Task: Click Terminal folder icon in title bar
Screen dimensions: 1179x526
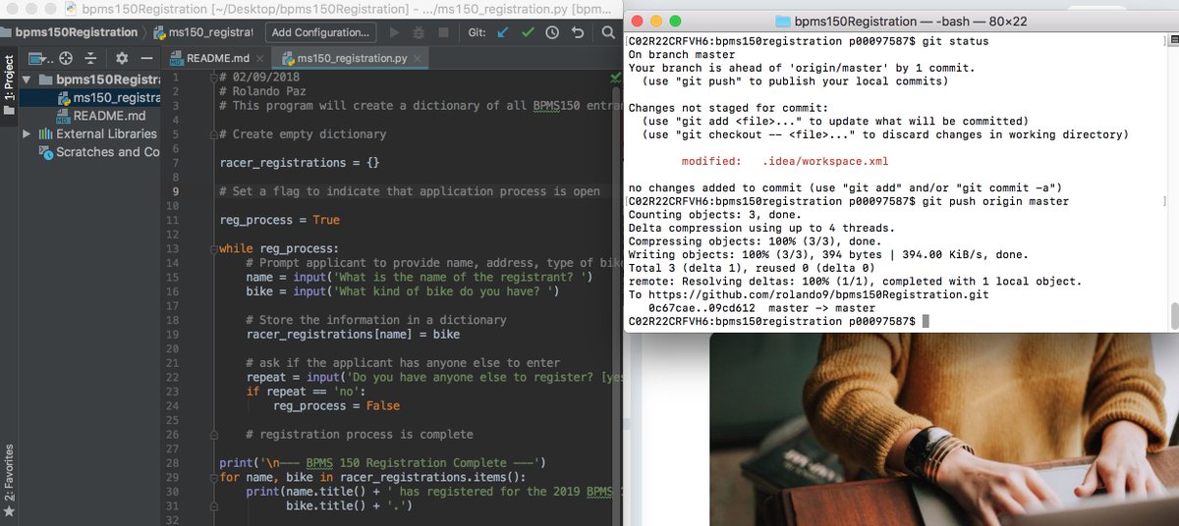Action: (x=783, y=22)
